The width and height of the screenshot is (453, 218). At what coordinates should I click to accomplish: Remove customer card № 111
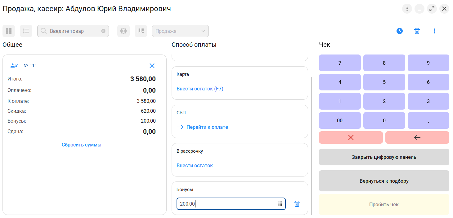152,66
